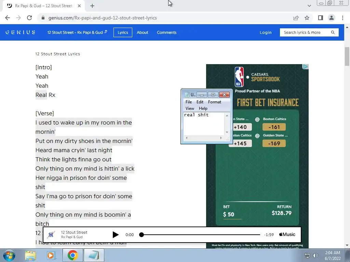
Task: Click the playback progress slider handle
Action: pyautogui.click(x=141, y=235)
